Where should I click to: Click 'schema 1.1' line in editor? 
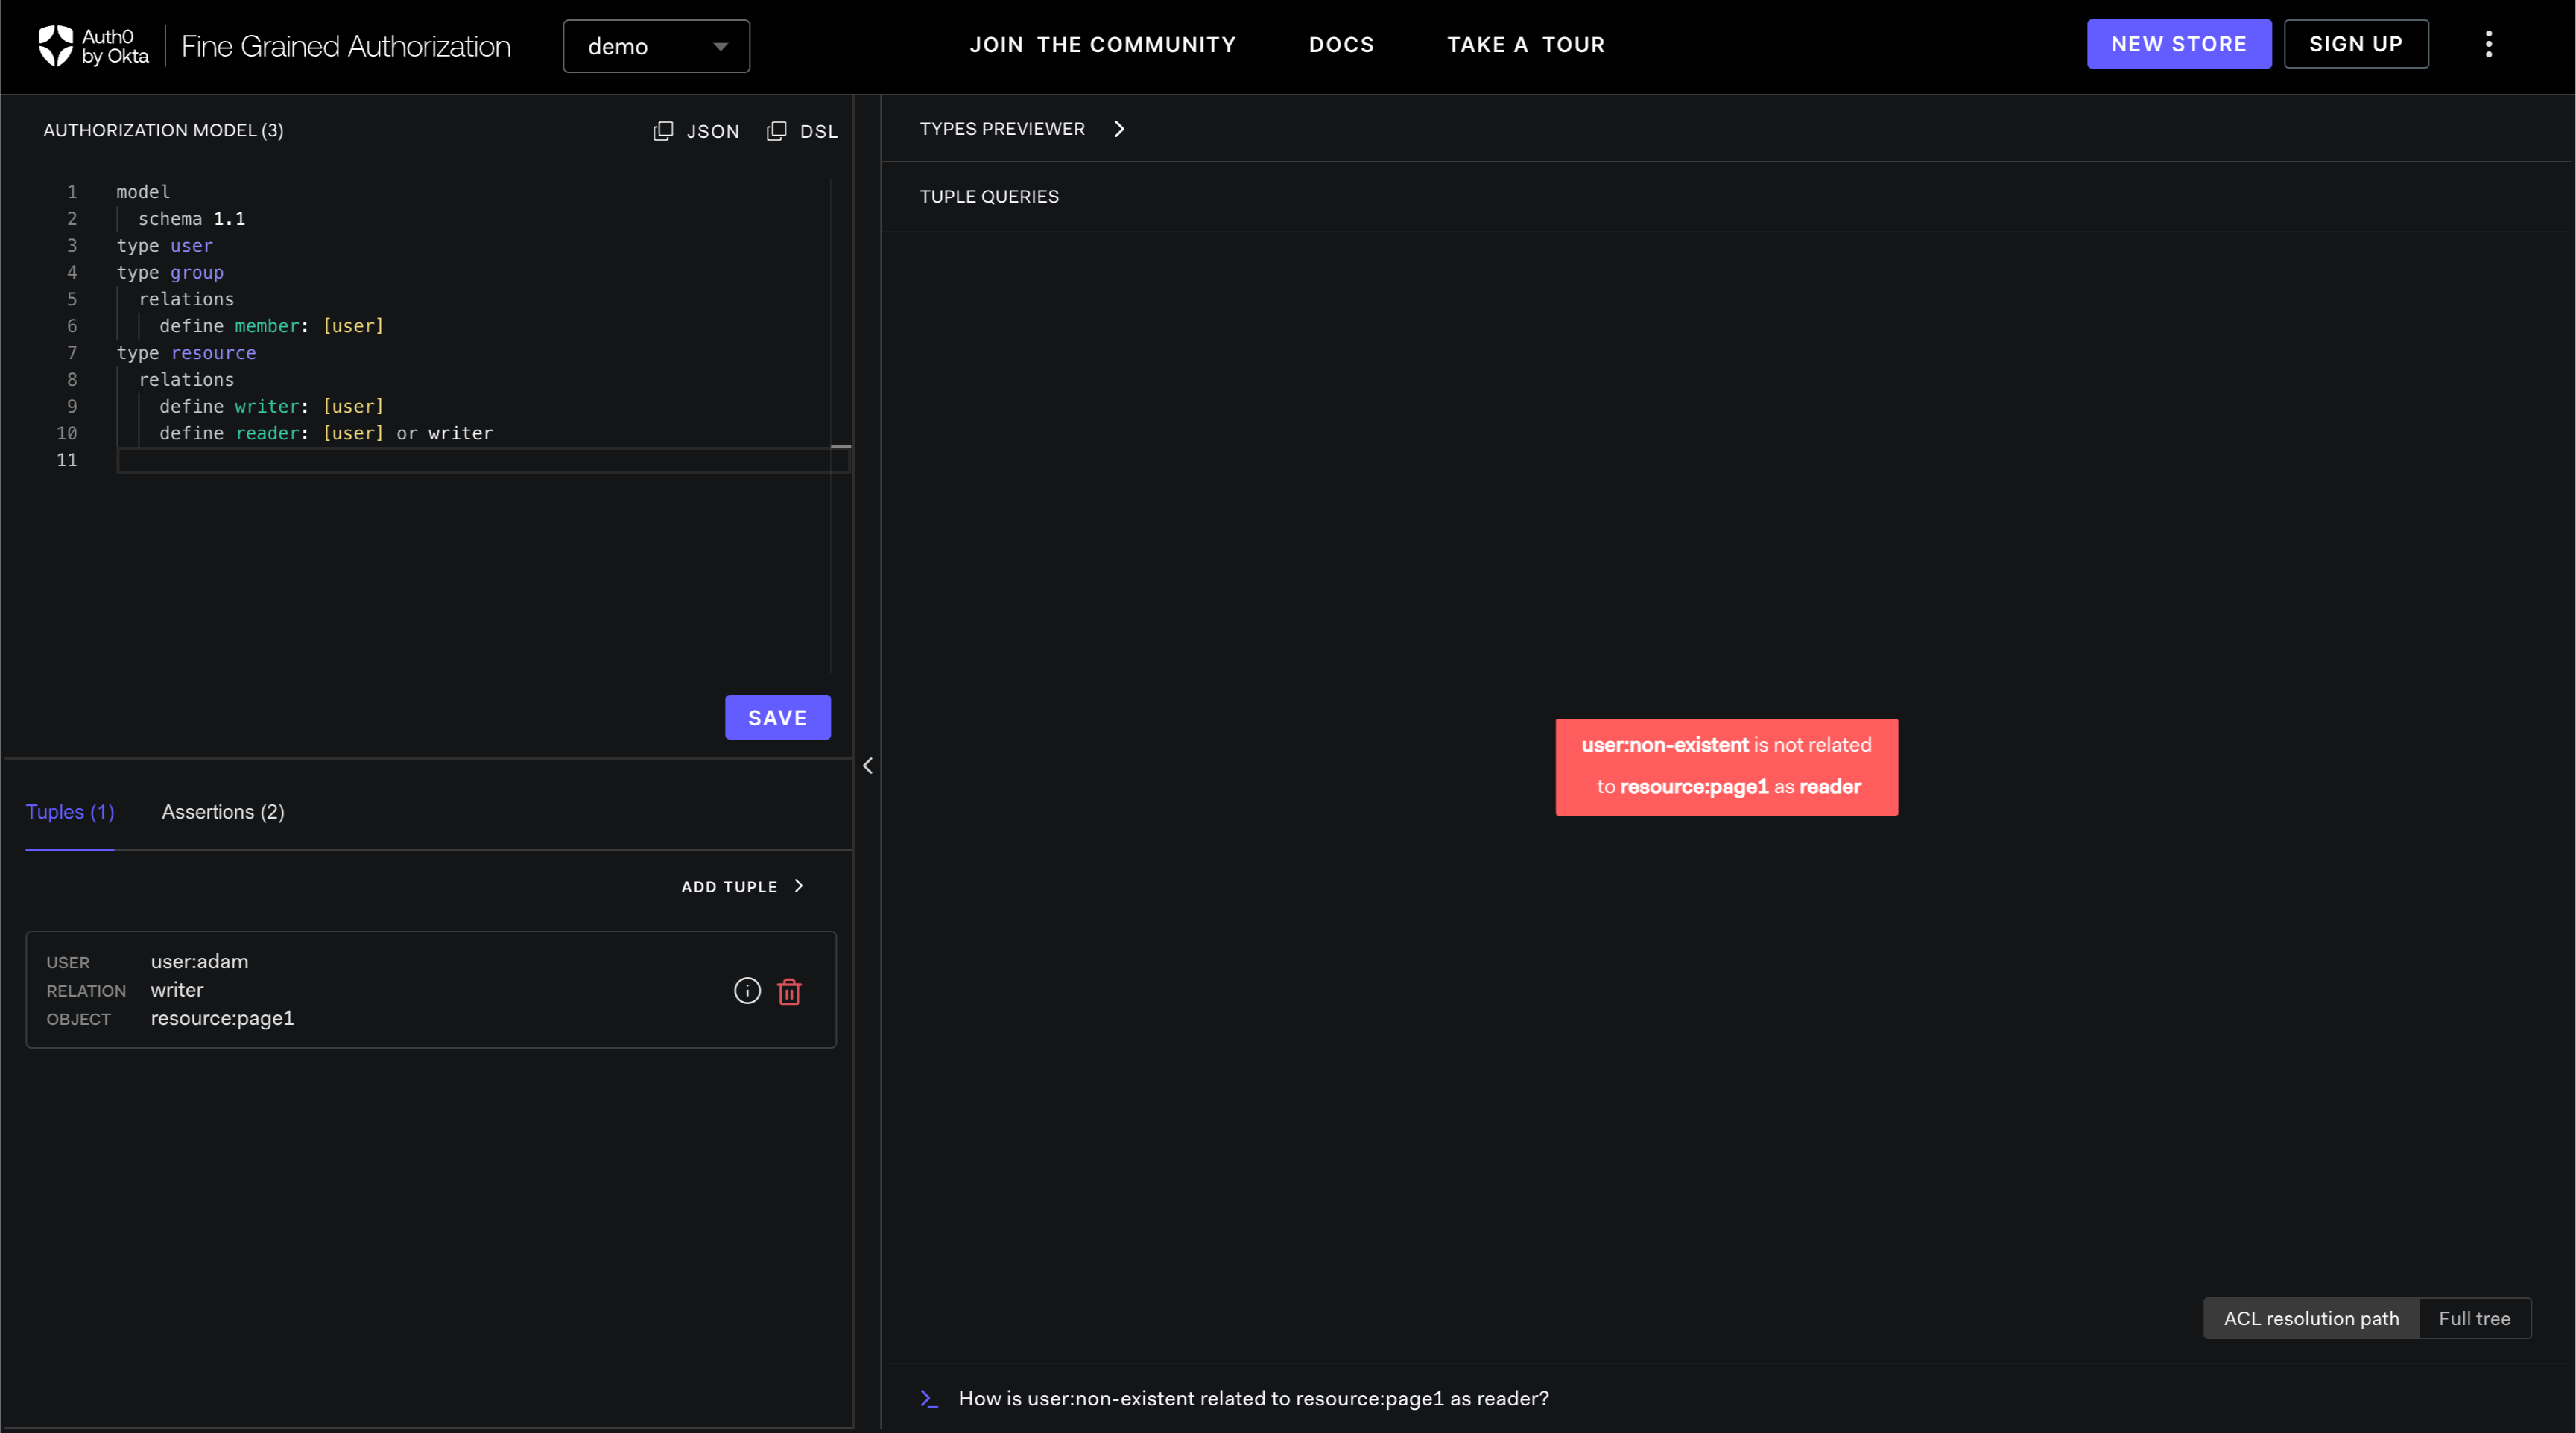pyautogui.click(x=192, y=217)
